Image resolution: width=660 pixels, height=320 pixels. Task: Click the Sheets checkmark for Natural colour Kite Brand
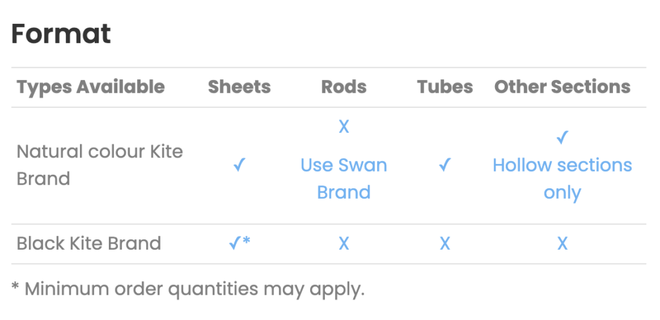240,165
